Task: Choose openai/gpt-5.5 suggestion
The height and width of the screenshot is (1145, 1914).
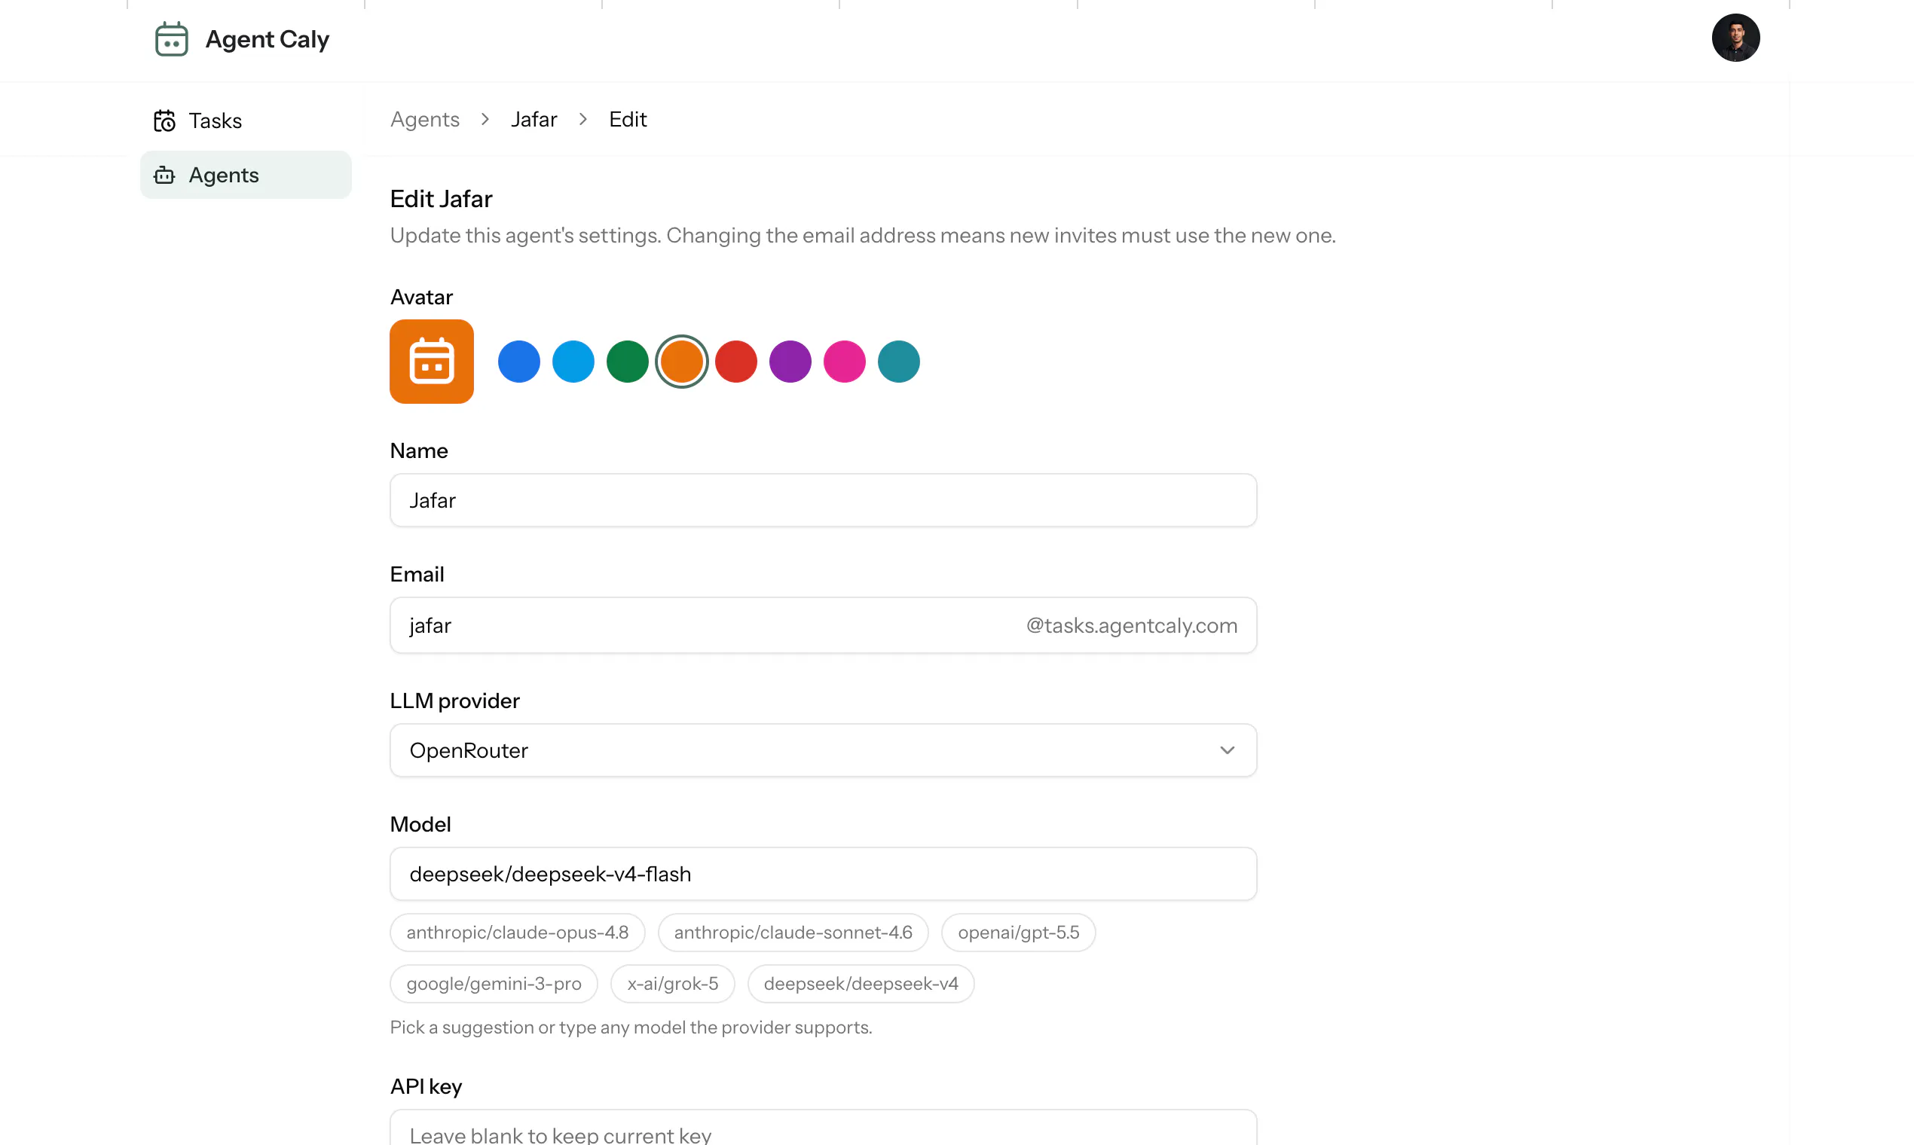Action: [x=1018, y=933]
